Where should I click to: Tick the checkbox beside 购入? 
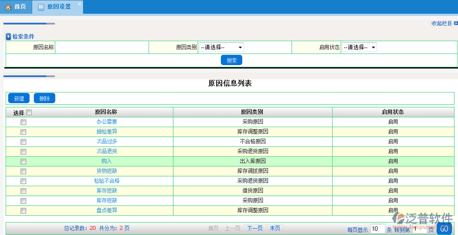23,162
